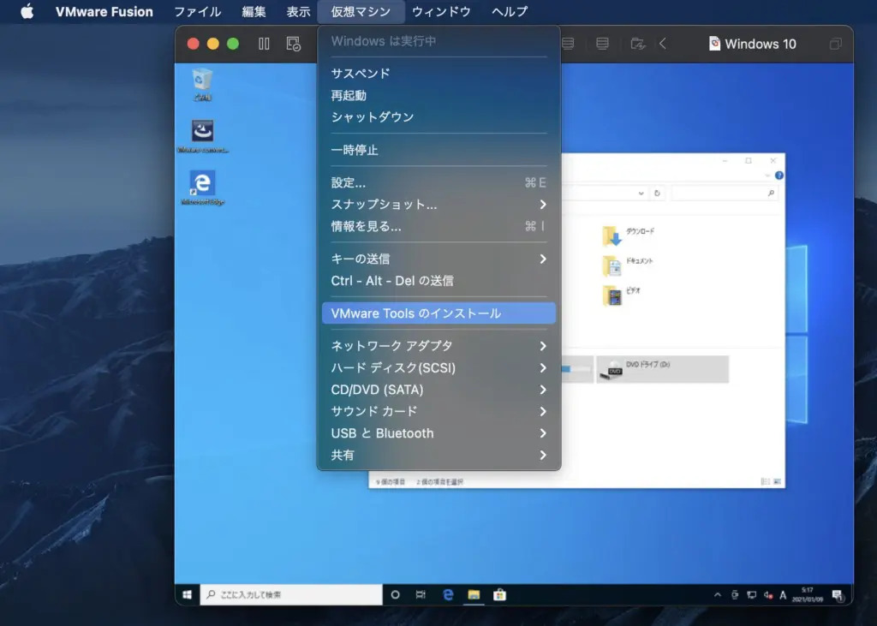Choose 再起動 to restart the VM
The height and width of the screenshot is (626, 877).
(438, 95)
